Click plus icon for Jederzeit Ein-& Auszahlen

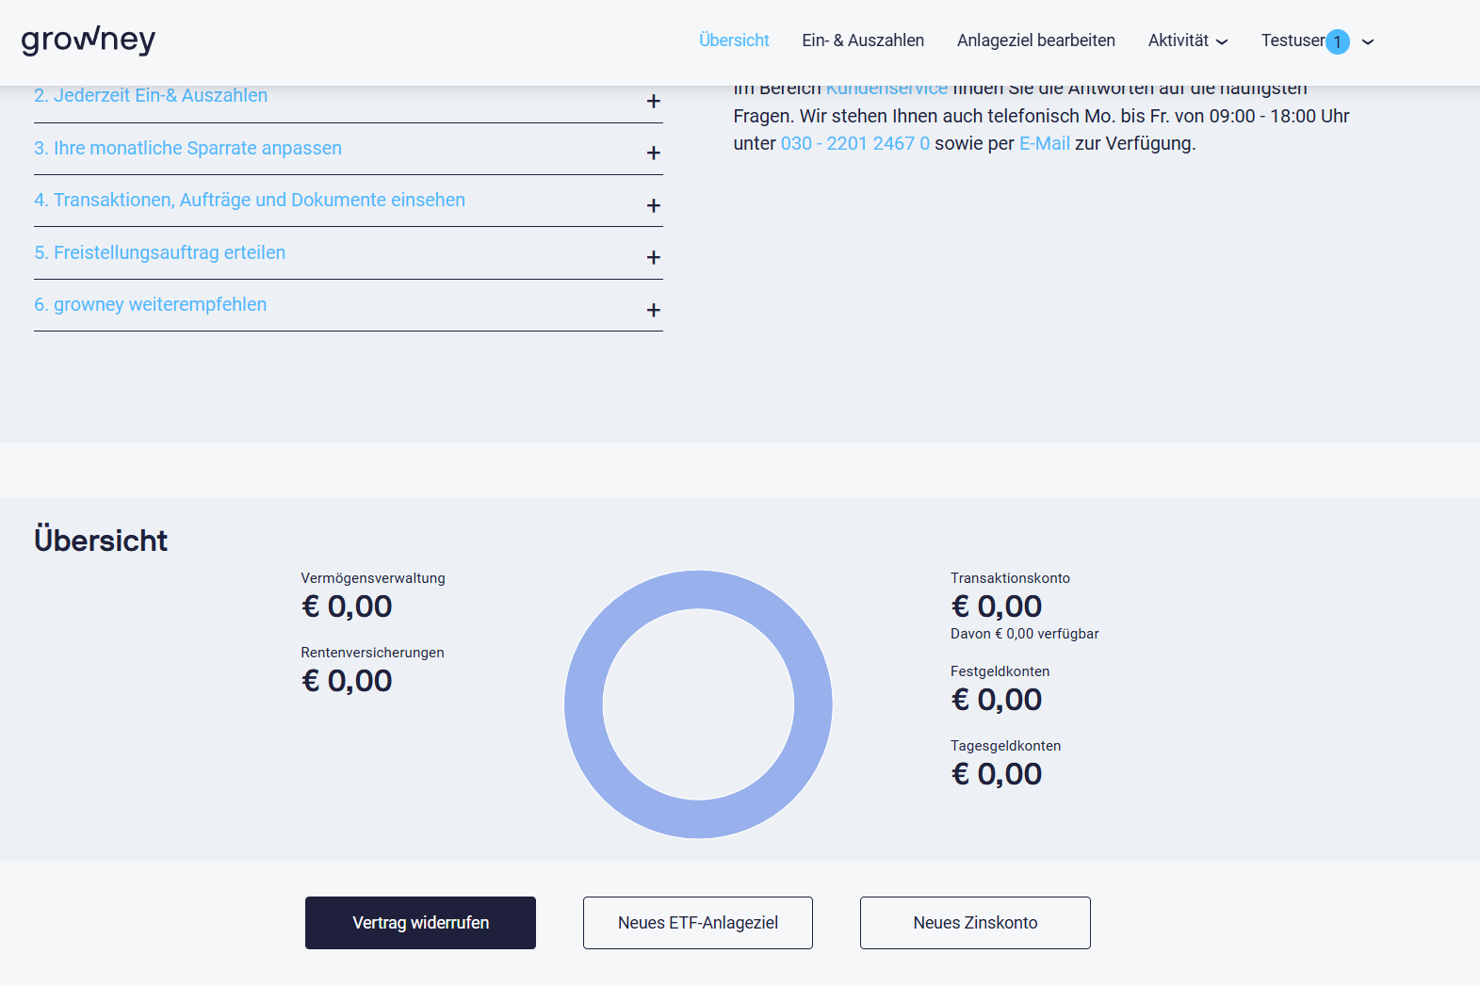pyautogui.click(x=654, y=101)
